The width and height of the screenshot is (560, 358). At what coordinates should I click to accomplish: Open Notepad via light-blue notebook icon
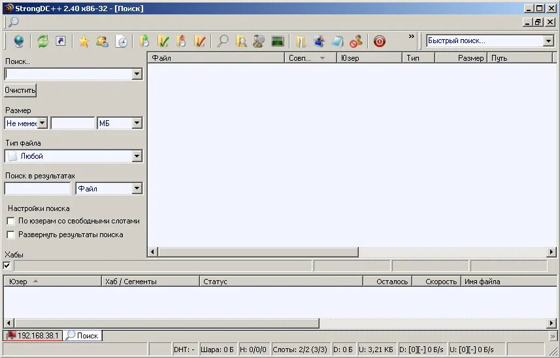(337, 41)
